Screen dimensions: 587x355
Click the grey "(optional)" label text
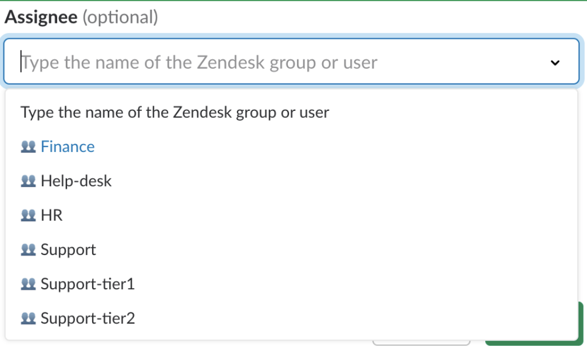click(x=120, y=17)
